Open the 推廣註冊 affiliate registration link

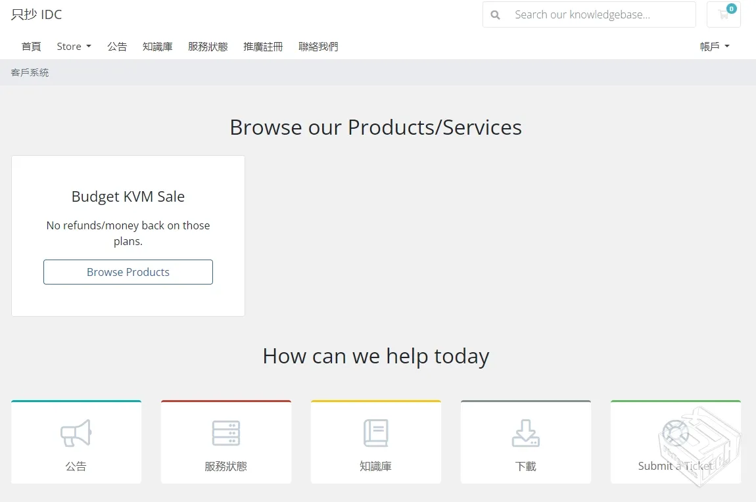(263, 46)
